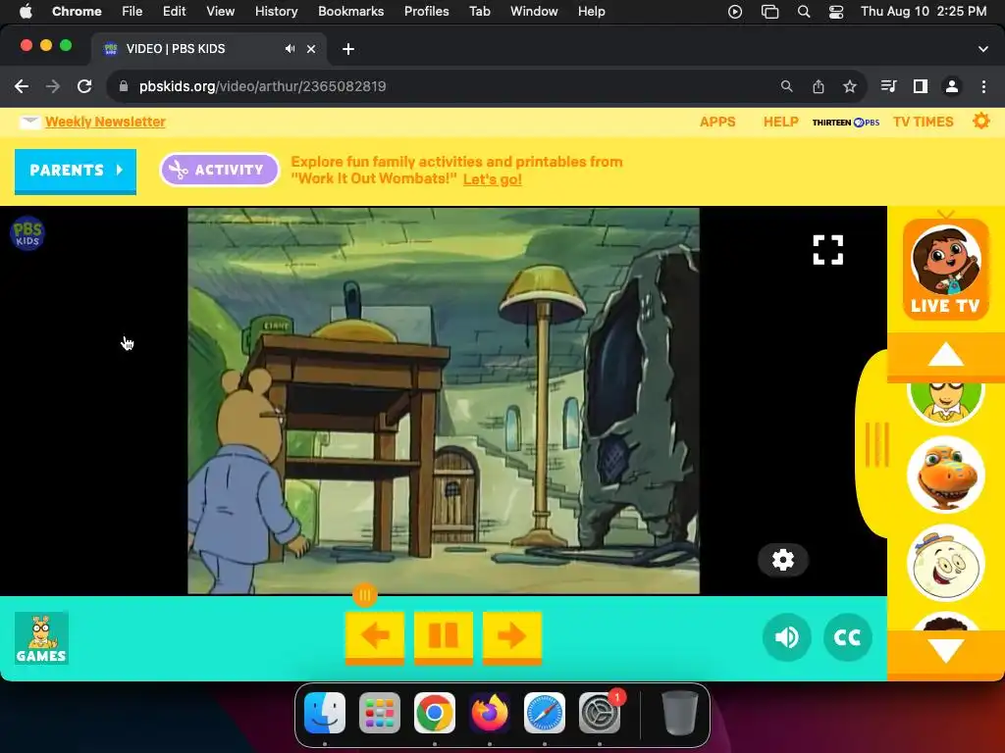
Task: Open the zoom magnifier in address bar
Action: pyautogui.click(x=786, y=86)
